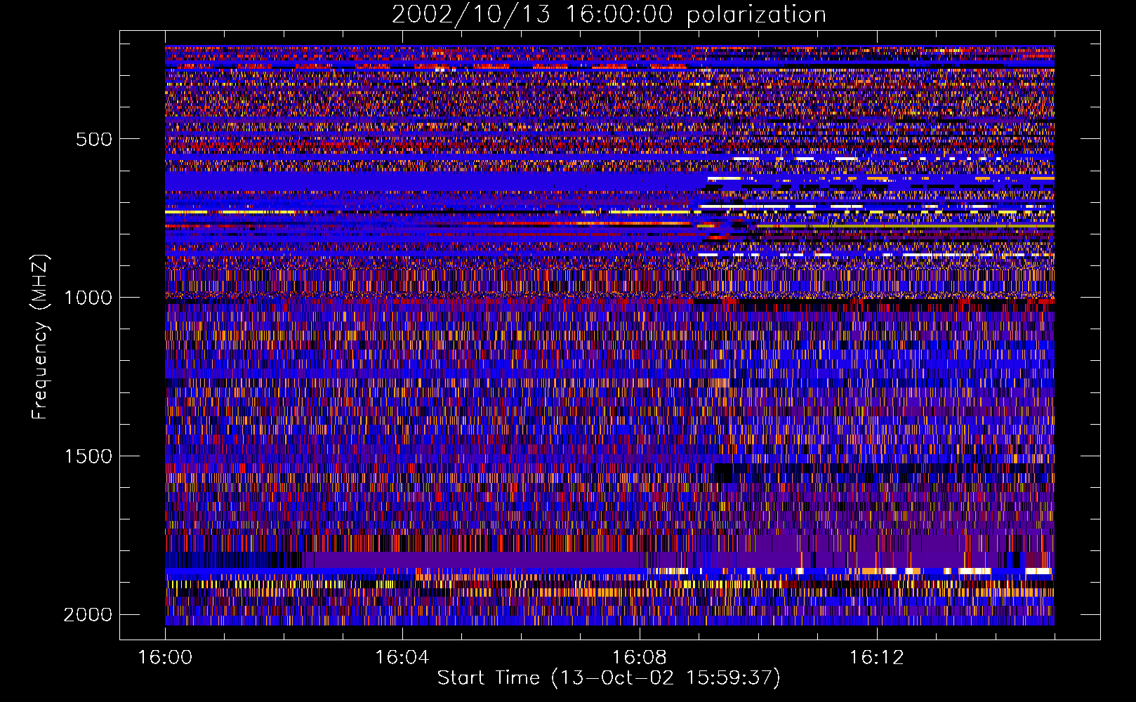Click the 'Frequency (MHZ)' axis title
The width and height of the screenshot is (1136, 702).
coord(41,337)
